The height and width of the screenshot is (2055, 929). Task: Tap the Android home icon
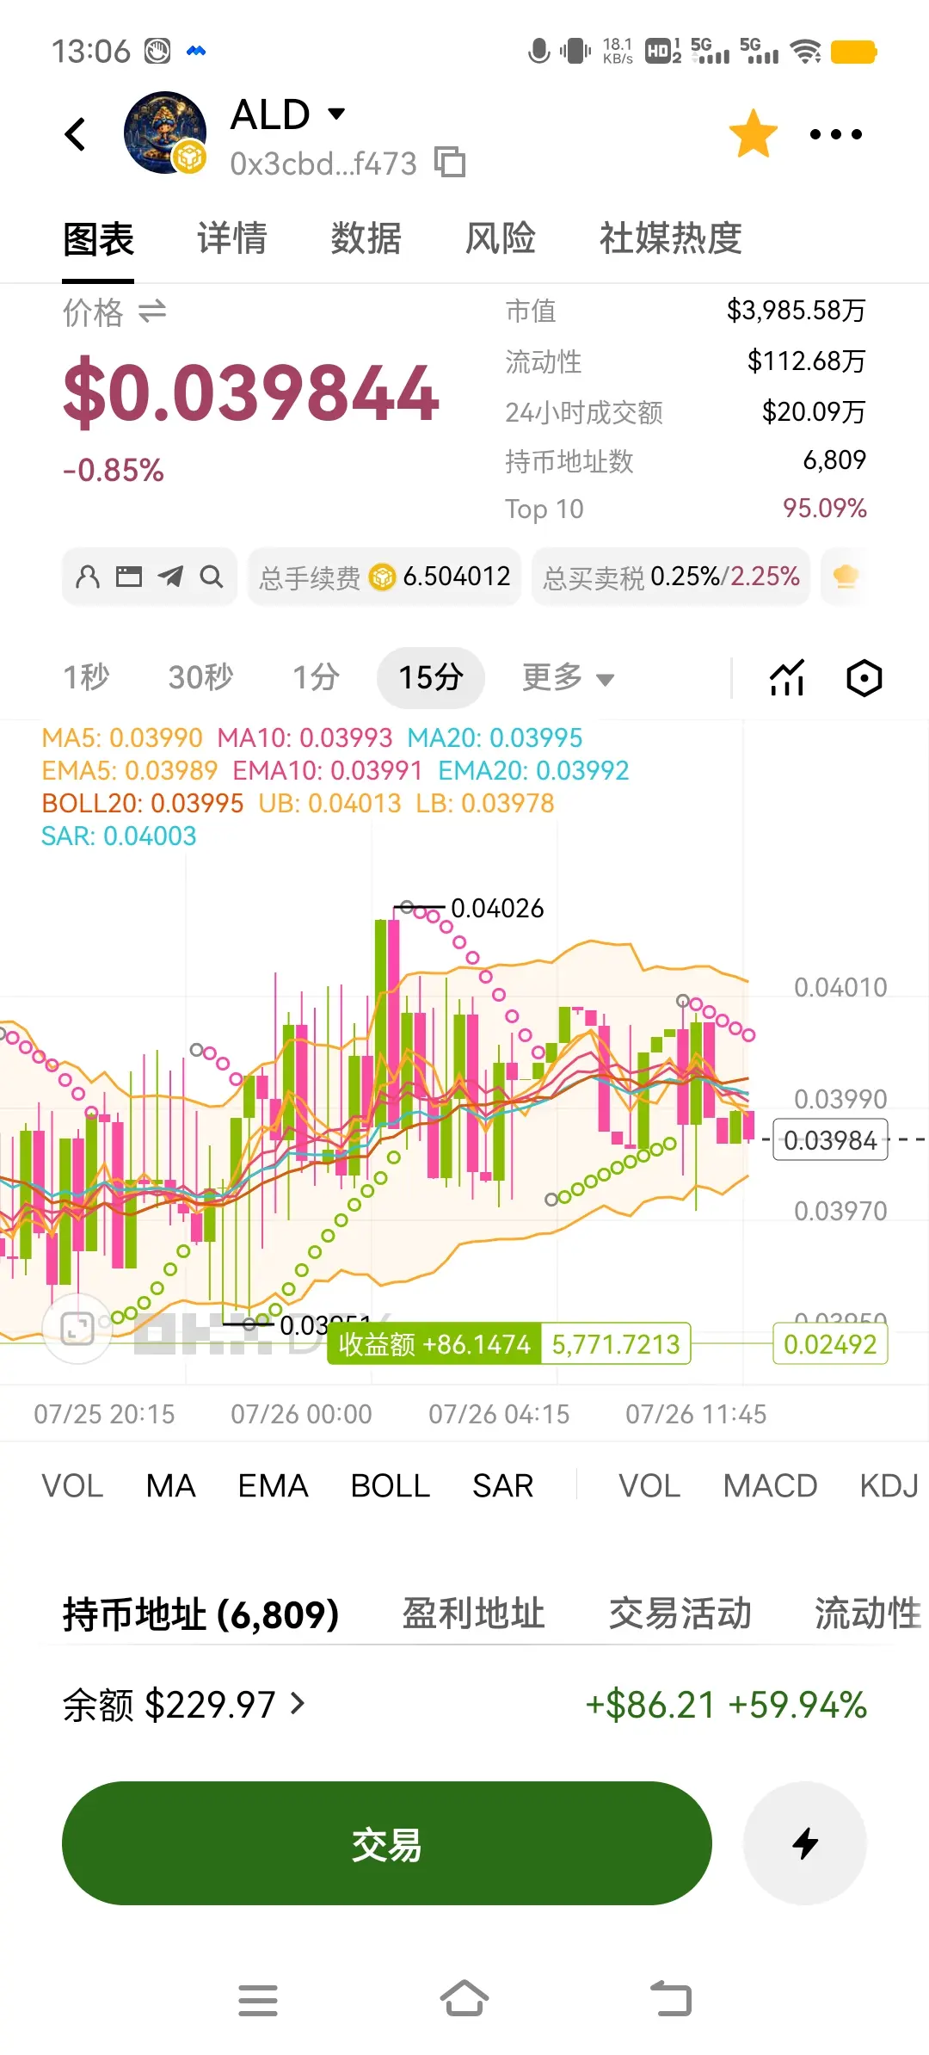coord(464,1998)
